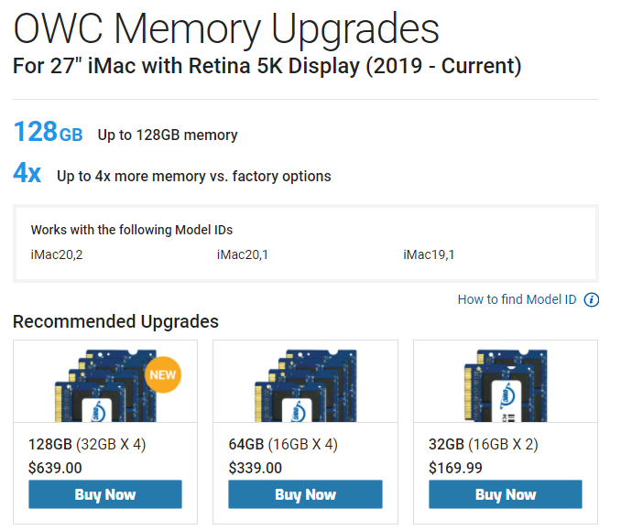The image size is (621, 530).
Task: Click the iMac19,1 model ID
Action: (429, 254)
